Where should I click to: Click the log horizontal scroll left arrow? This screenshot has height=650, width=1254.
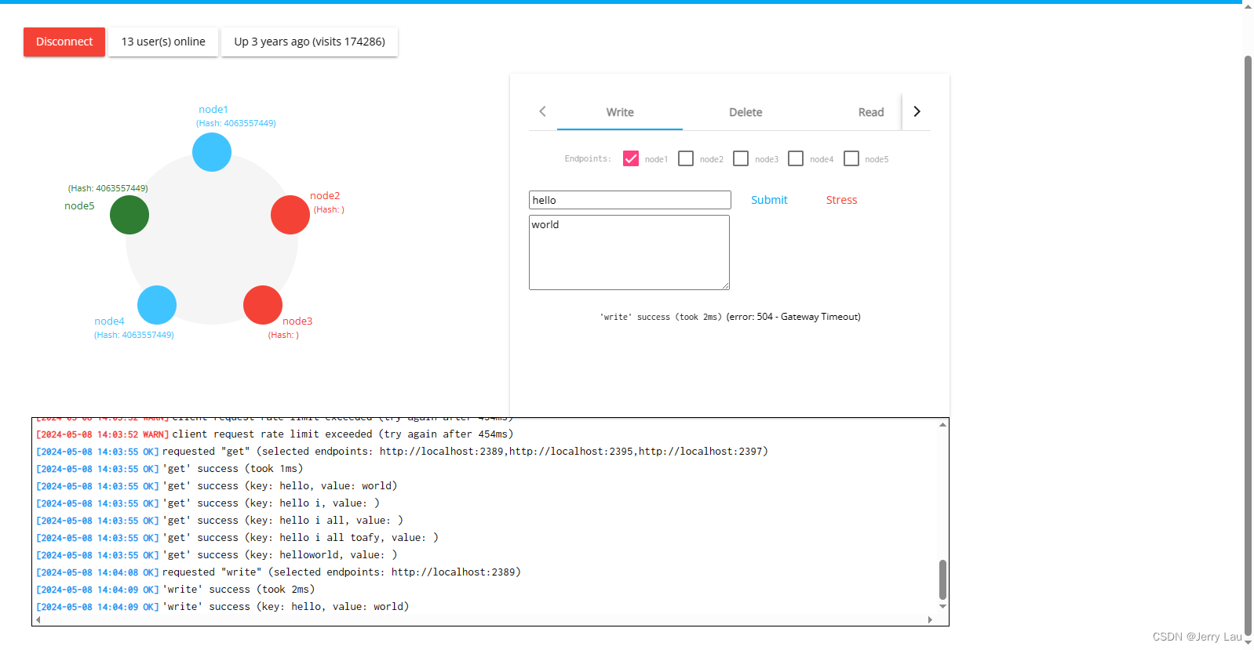(38, 619)
